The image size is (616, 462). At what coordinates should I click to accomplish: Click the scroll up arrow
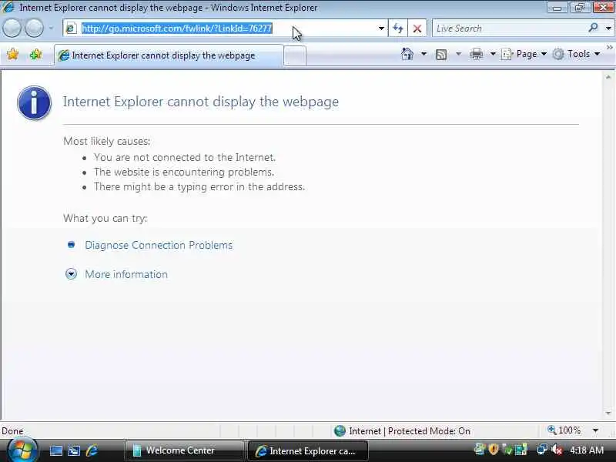608,78
